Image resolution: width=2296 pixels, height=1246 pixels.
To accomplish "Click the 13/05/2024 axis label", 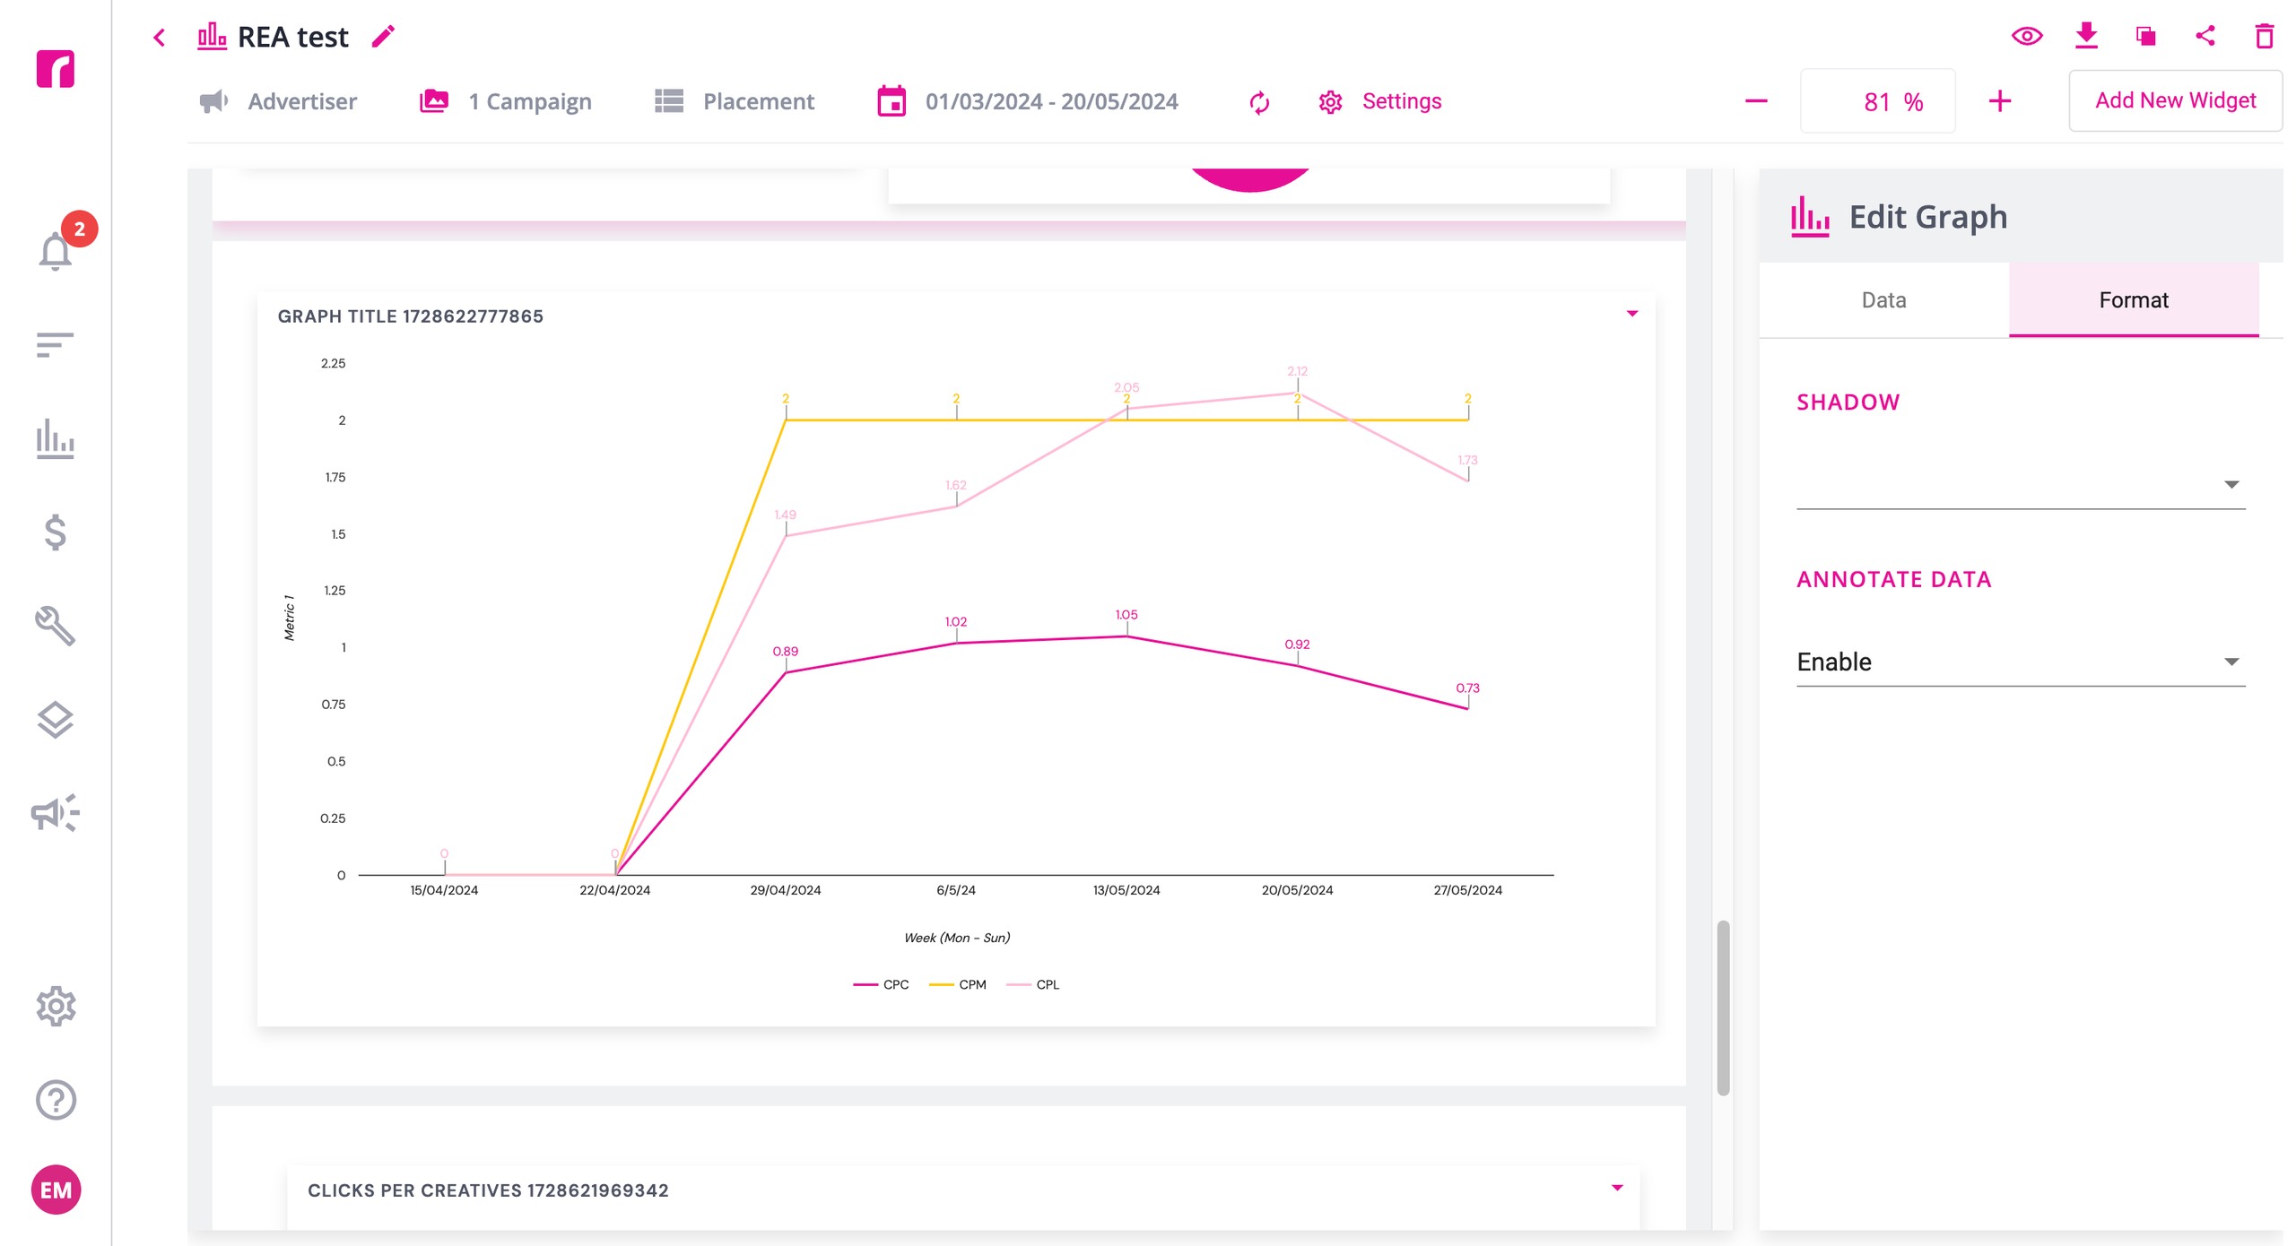I will click(1126, 890).
